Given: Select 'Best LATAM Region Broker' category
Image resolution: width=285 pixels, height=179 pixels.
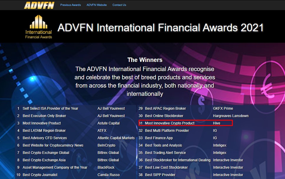Looking at the screenshot, I should pos(44,131).
